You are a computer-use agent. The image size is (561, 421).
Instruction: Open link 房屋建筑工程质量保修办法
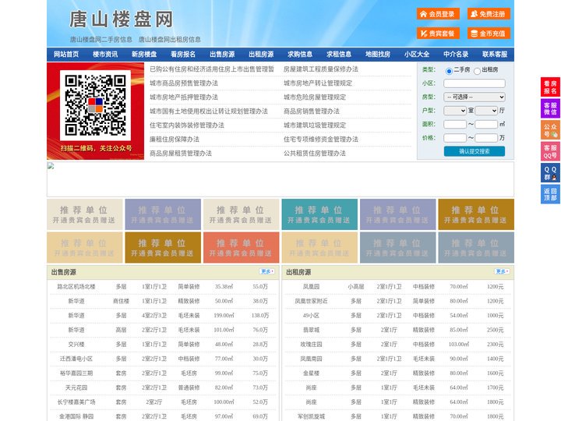321,69
